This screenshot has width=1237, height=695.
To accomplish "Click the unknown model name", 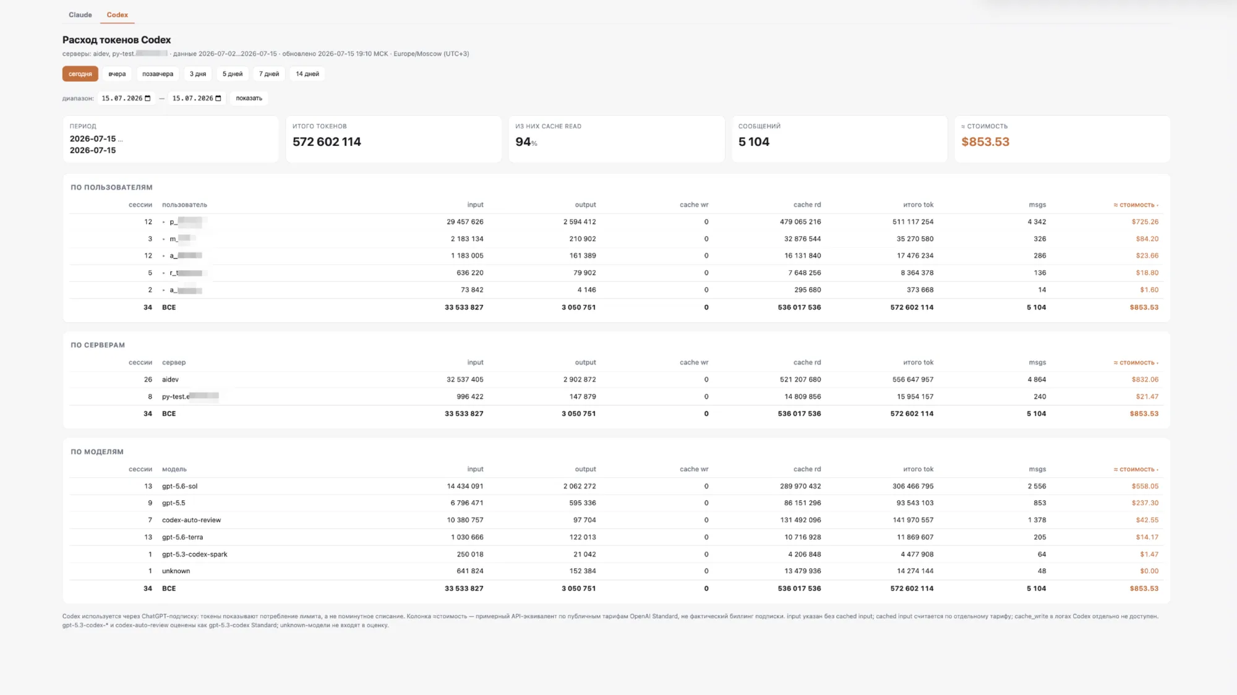I will (x=176, y=571).
